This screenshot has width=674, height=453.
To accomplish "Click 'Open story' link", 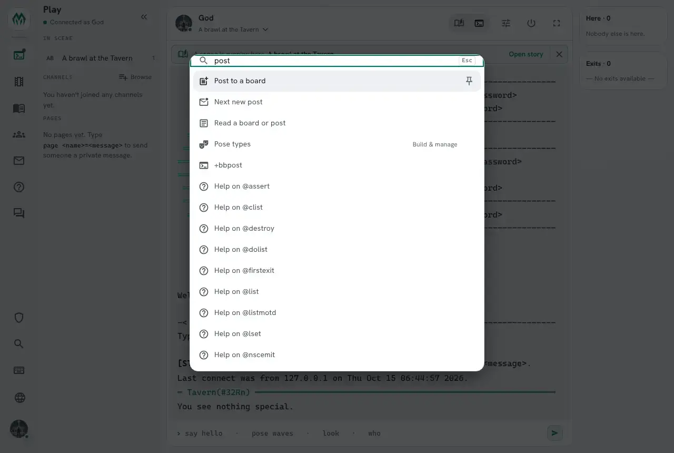I will coord(526,54).
